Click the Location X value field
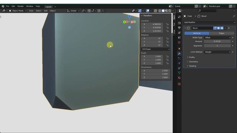Image resolution: width=237 pixels, height=133 pixels. [x=152, y=24]
